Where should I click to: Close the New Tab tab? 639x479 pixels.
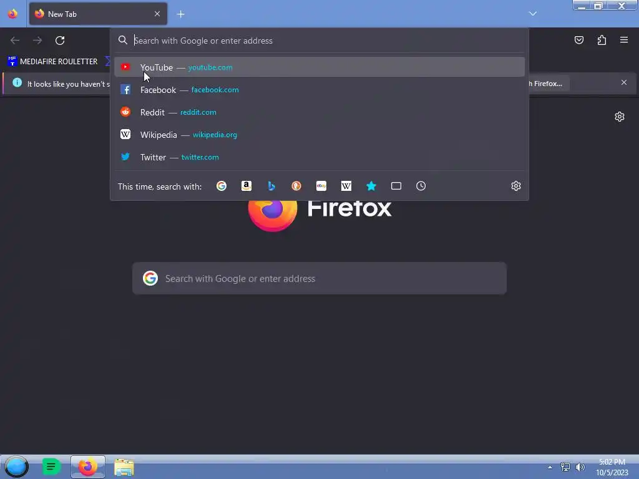coord(157,14)
